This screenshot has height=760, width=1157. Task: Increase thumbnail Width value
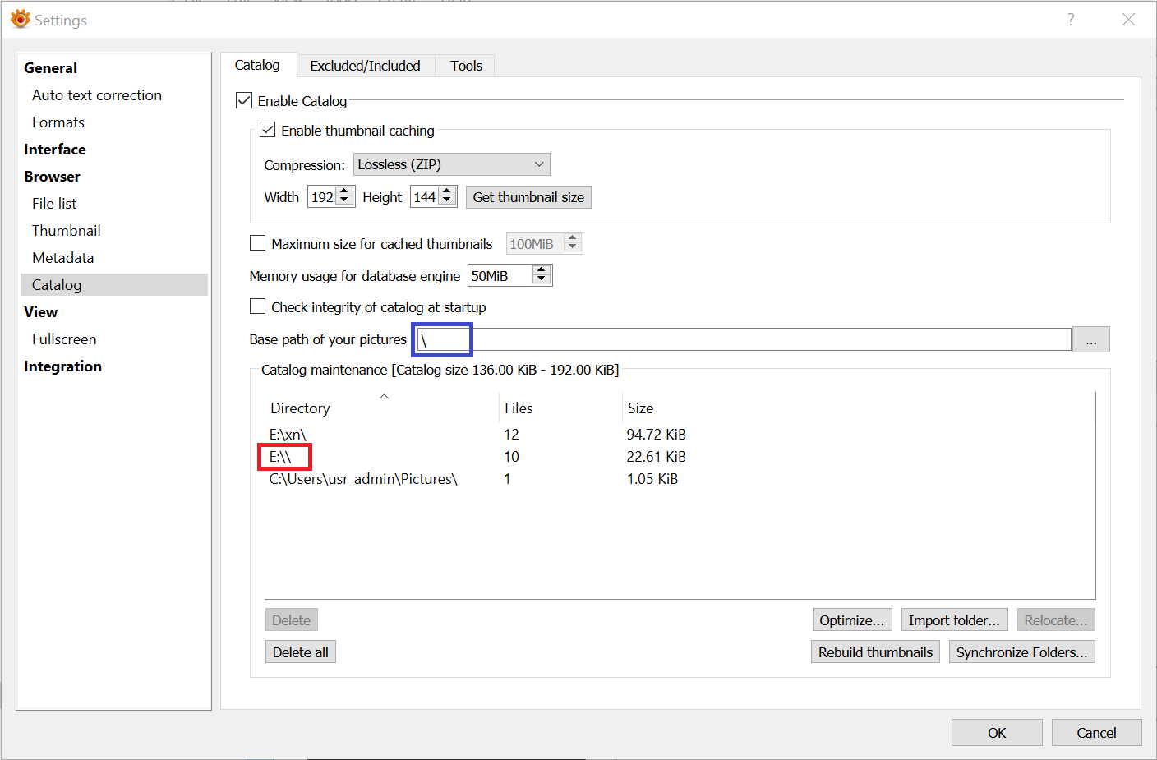tap(344, 191)
